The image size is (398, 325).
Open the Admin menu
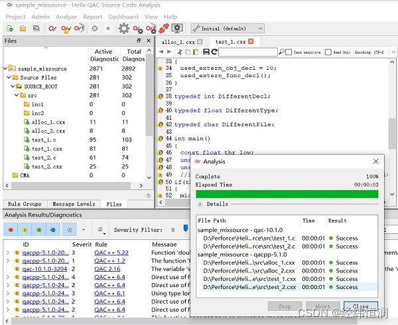(40, 17)
